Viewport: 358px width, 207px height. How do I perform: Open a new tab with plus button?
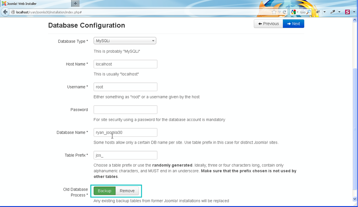coord(75,4)
